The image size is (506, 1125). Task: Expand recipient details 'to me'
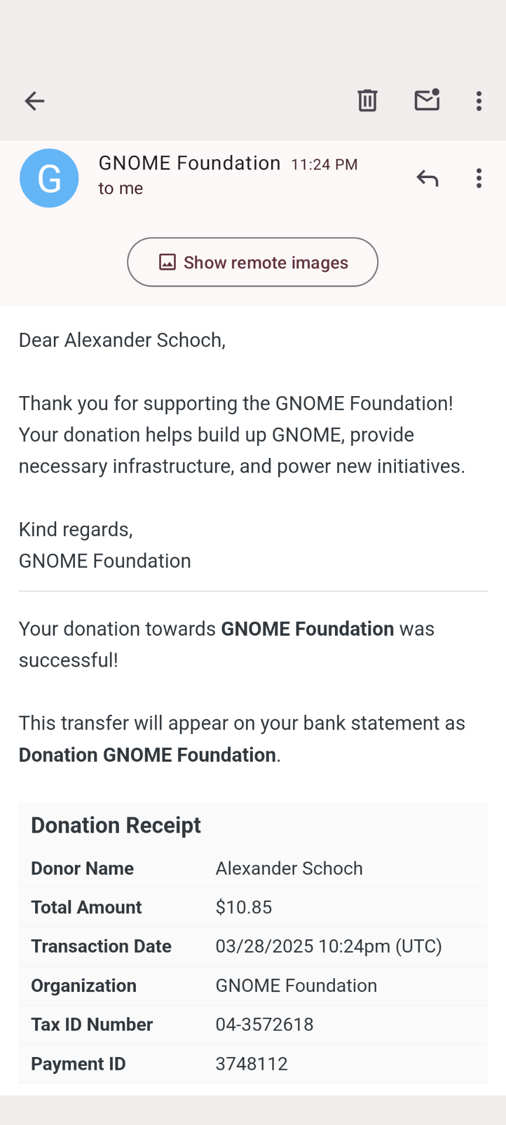(121, 189)
